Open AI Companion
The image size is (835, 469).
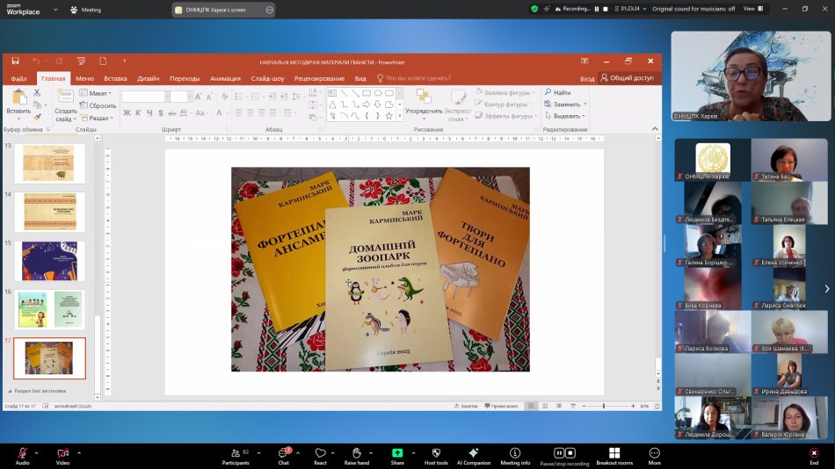473,452
